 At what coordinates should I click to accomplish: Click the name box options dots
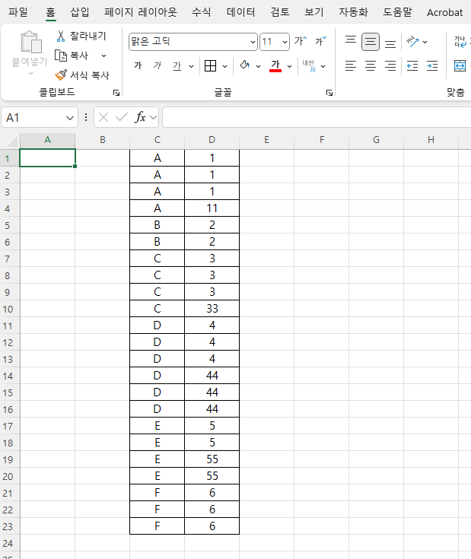[x=86, y=117]
